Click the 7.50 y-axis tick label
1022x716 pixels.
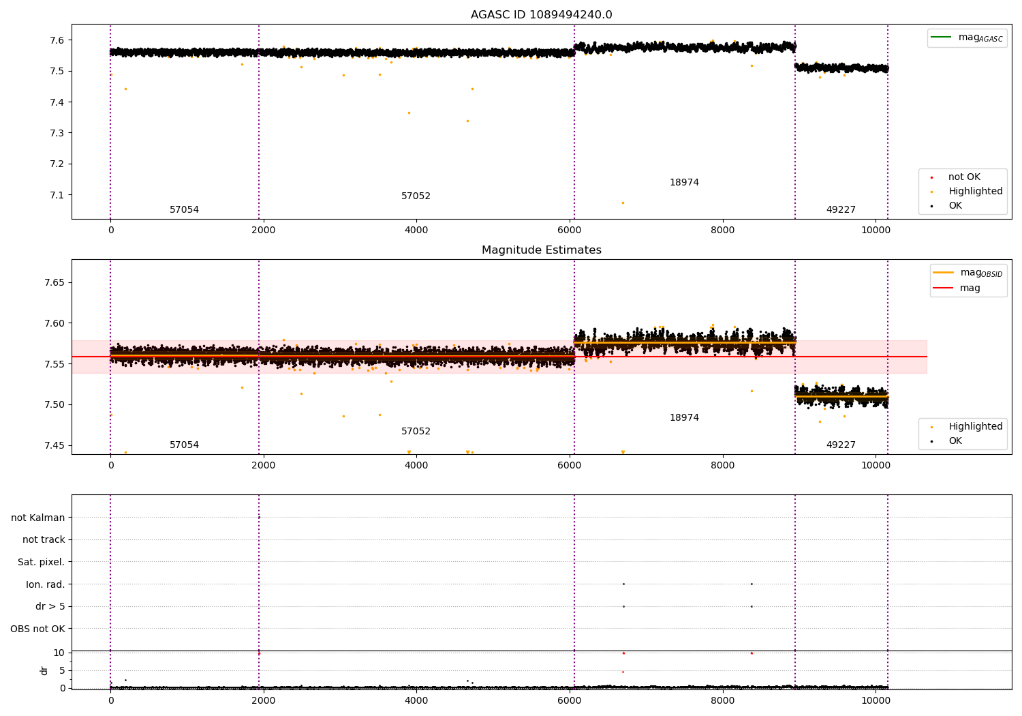54,405
